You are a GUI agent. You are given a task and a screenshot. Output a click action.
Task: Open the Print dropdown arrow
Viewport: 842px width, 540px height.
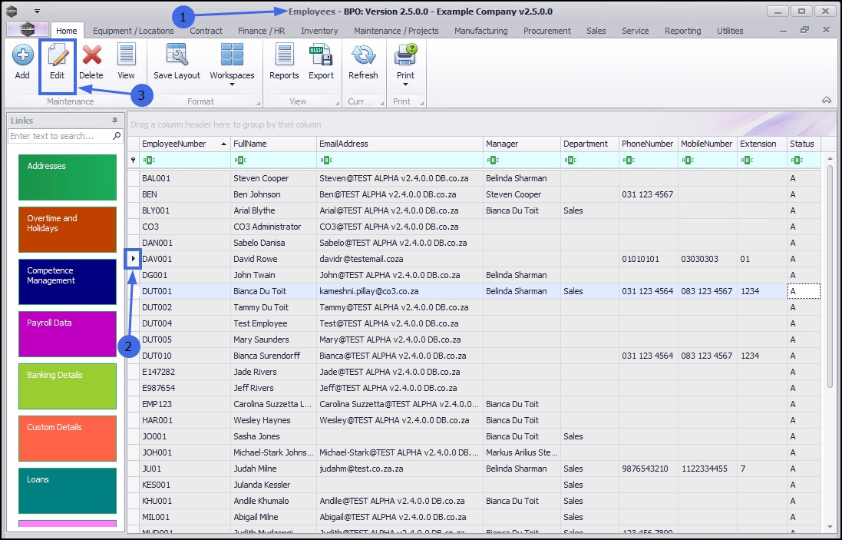pyautogui.click(x=405, y=84)
